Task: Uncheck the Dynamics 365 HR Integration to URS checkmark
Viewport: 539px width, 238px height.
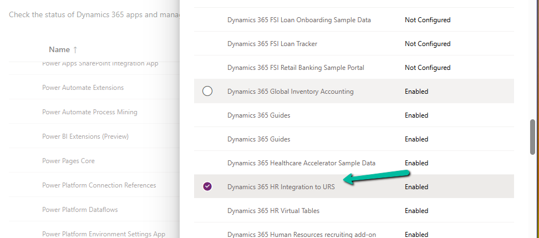Action: coord(207,187)
